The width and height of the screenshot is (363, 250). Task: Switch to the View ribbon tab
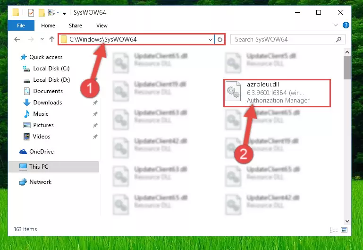[x=102, y=26]
